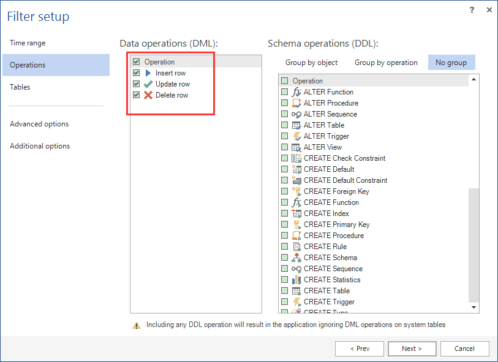Screen dimensions: 498x362
Task: Select the Group by operation tab
Action: click(386, 63)
